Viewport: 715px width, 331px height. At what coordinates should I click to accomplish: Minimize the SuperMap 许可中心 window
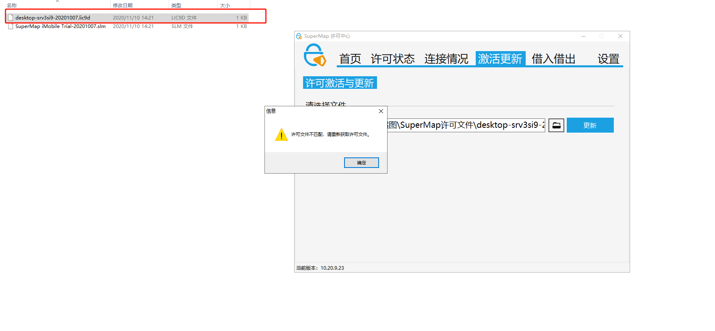(x=583, y=36)
